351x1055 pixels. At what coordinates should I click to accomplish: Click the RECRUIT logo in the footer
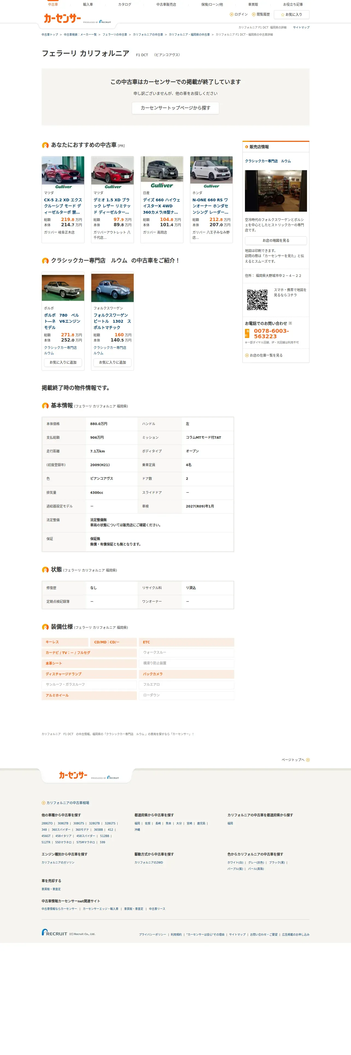(x=54, y=932)
